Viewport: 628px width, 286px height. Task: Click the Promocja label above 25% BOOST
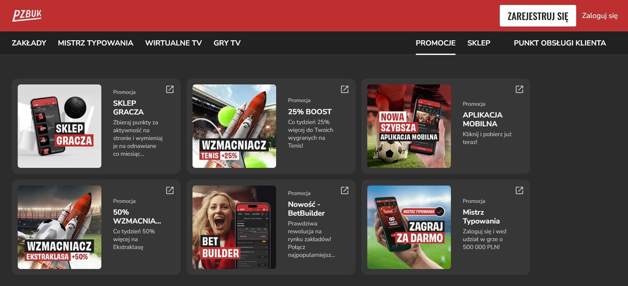(x=299, y=100)
